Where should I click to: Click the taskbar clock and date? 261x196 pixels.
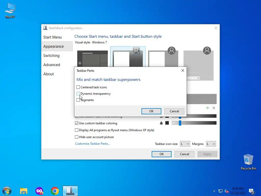coord(238,191)
